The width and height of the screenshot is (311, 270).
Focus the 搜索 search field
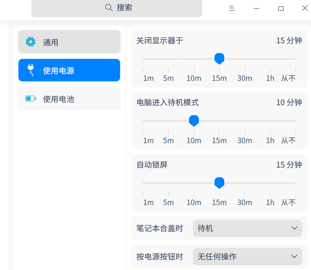[117, 8]
